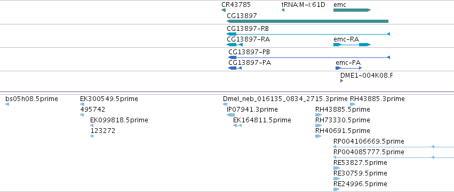Click the 495742 feature label
This screenshot has height=192, width=454.
coord(93,110)
